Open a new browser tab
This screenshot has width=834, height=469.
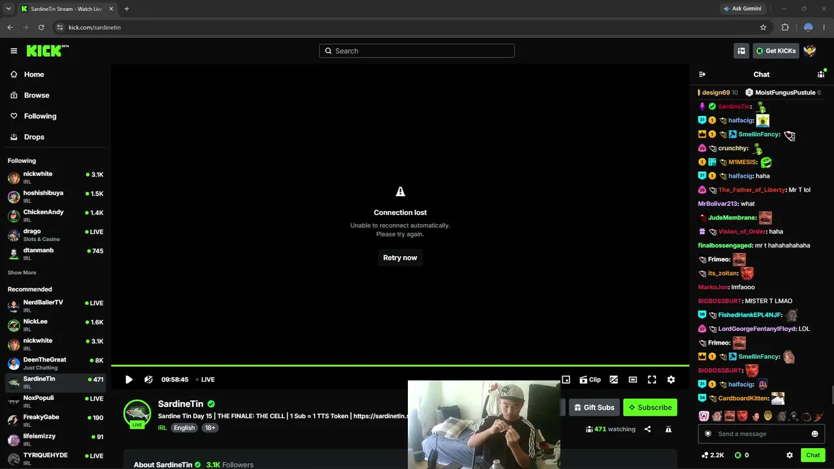[x=126, y=8]
